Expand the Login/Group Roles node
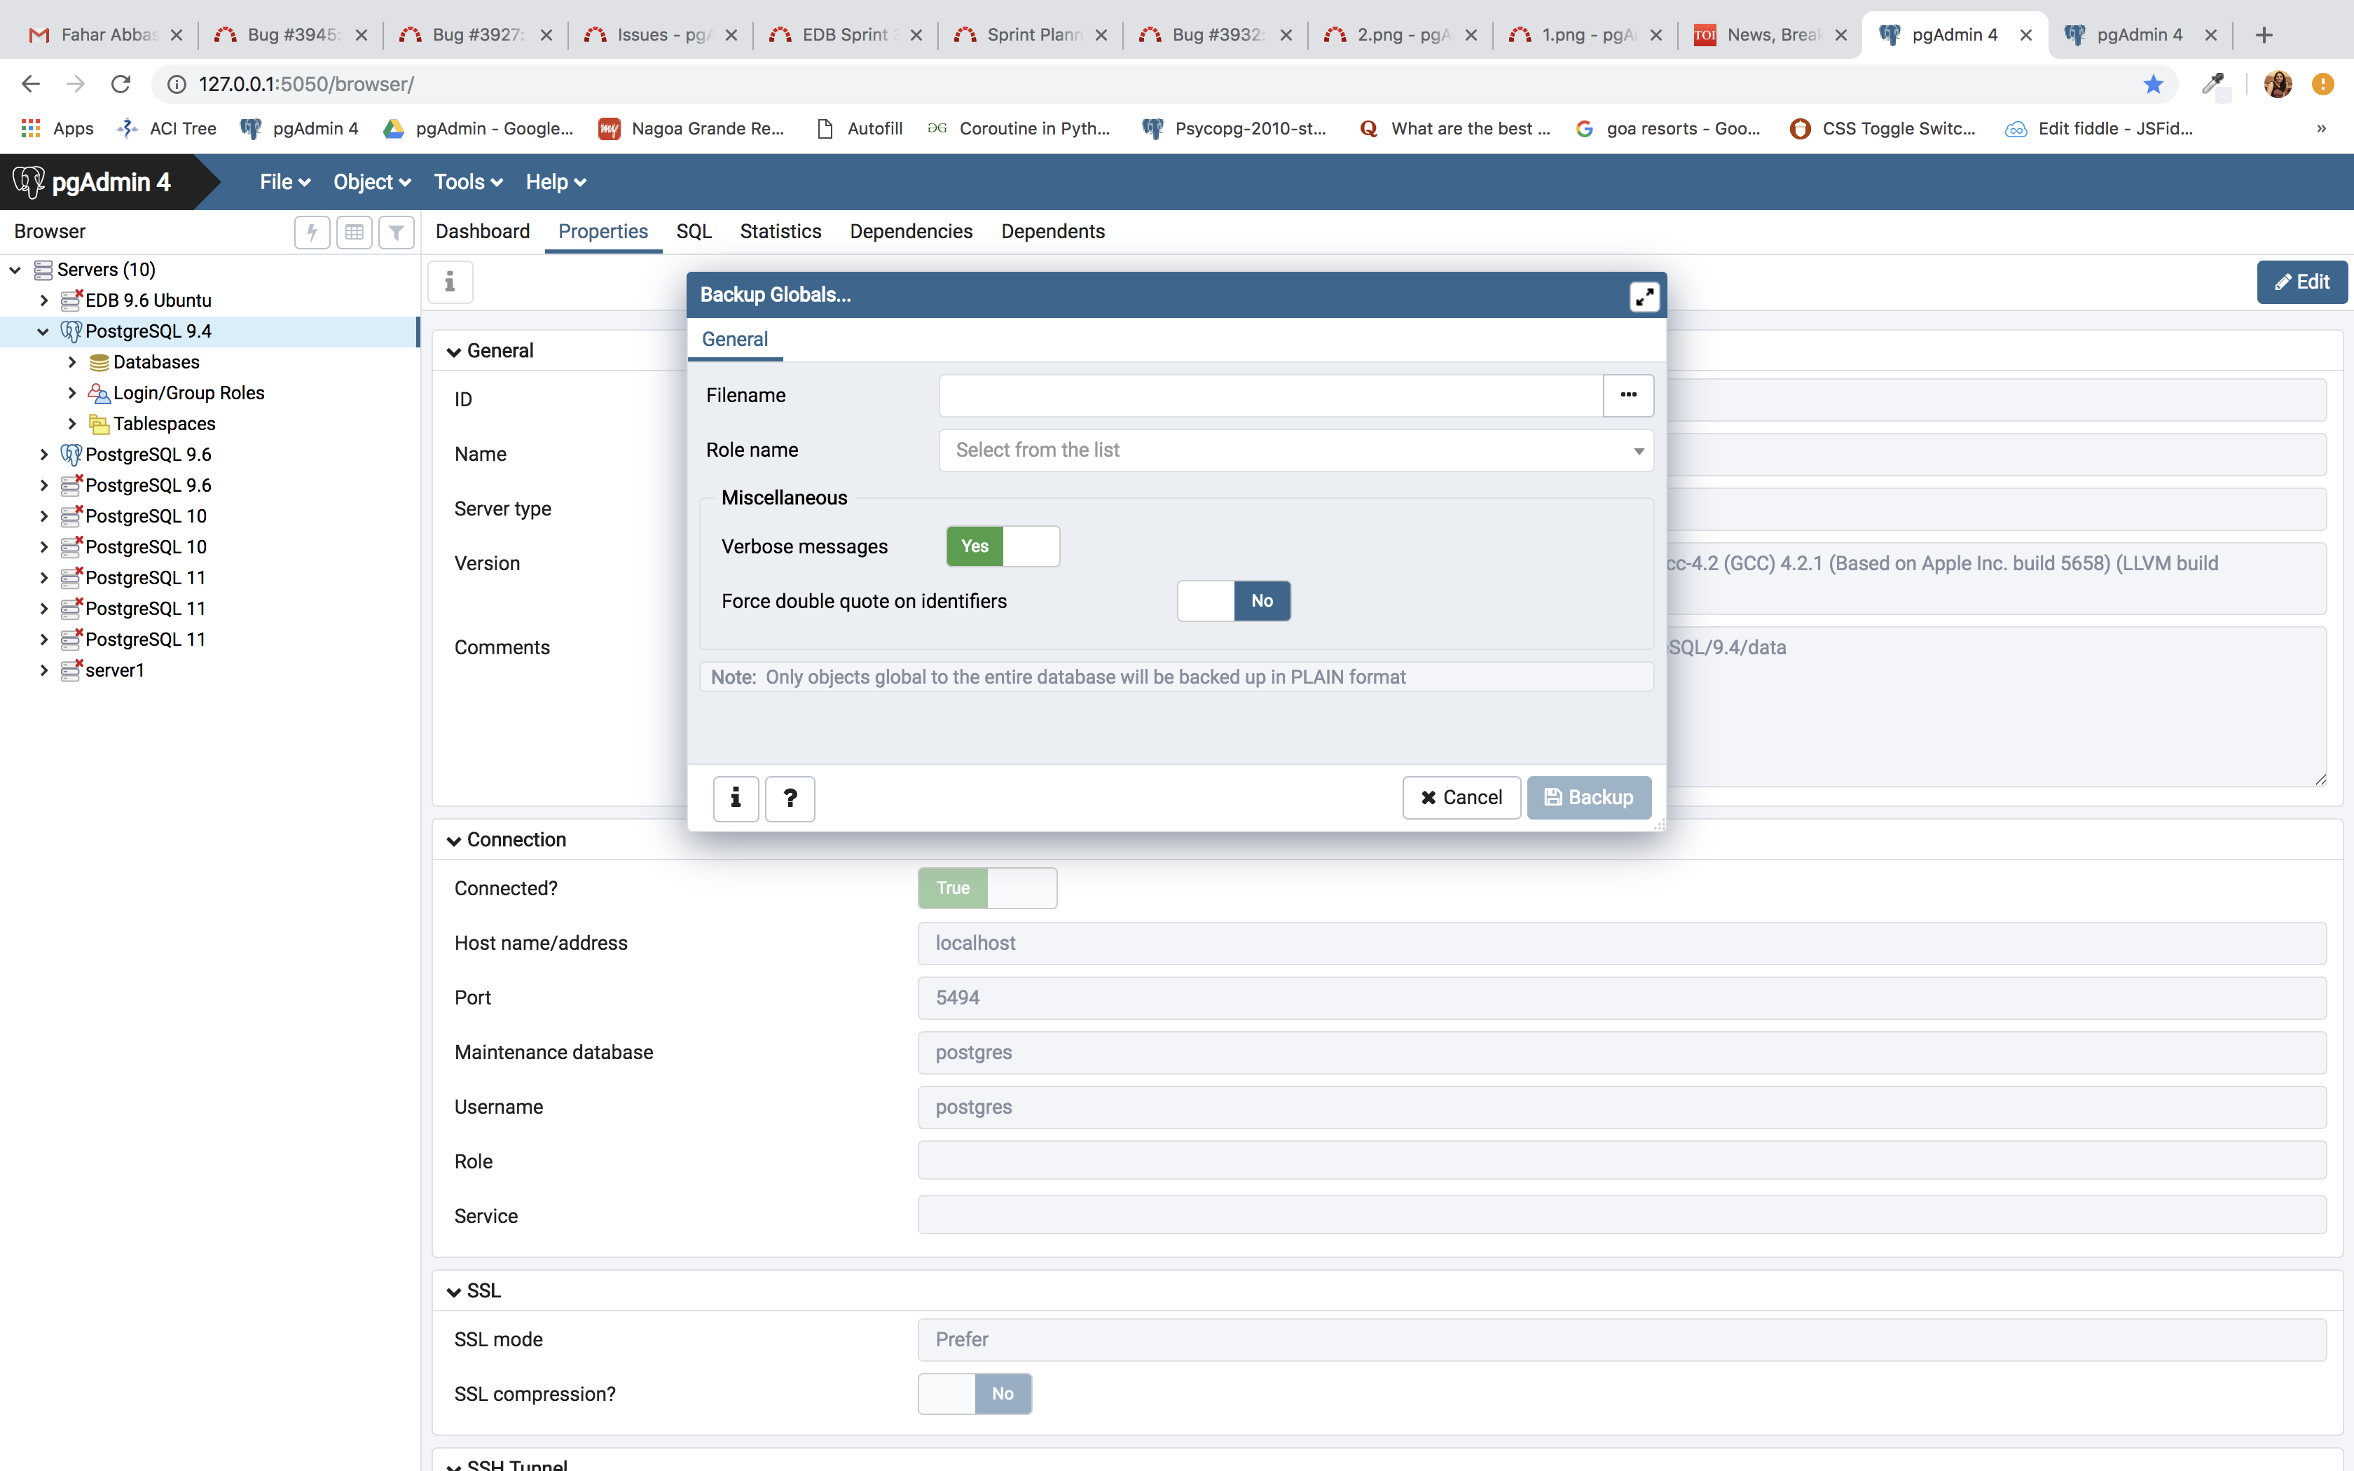Viewport: 2354px width, 1471px height. click(71, 393)
